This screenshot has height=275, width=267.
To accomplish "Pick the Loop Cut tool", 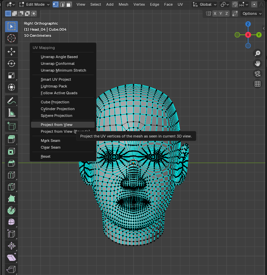I will point(11,175).
